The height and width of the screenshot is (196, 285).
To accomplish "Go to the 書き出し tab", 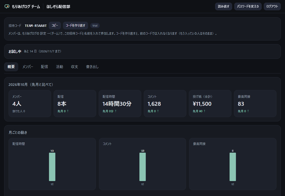I will [x=92, y=67].
